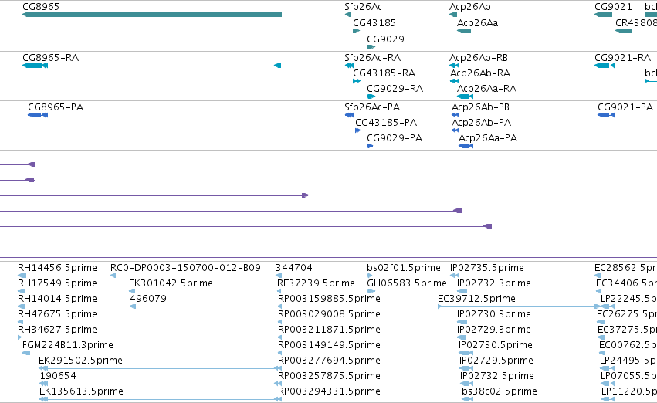
Task: Click the EK291502.5prime EST label
Action: coord(80,361)
